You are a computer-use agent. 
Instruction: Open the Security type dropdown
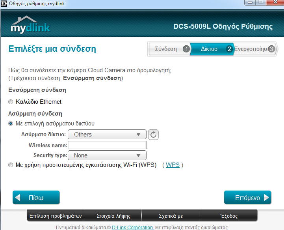pyautogui.click(x=107, y=155)
